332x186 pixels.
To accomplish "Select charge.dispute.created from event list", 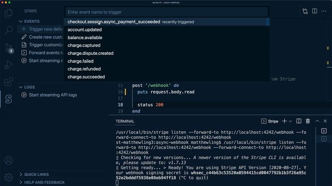I will 167,53.
